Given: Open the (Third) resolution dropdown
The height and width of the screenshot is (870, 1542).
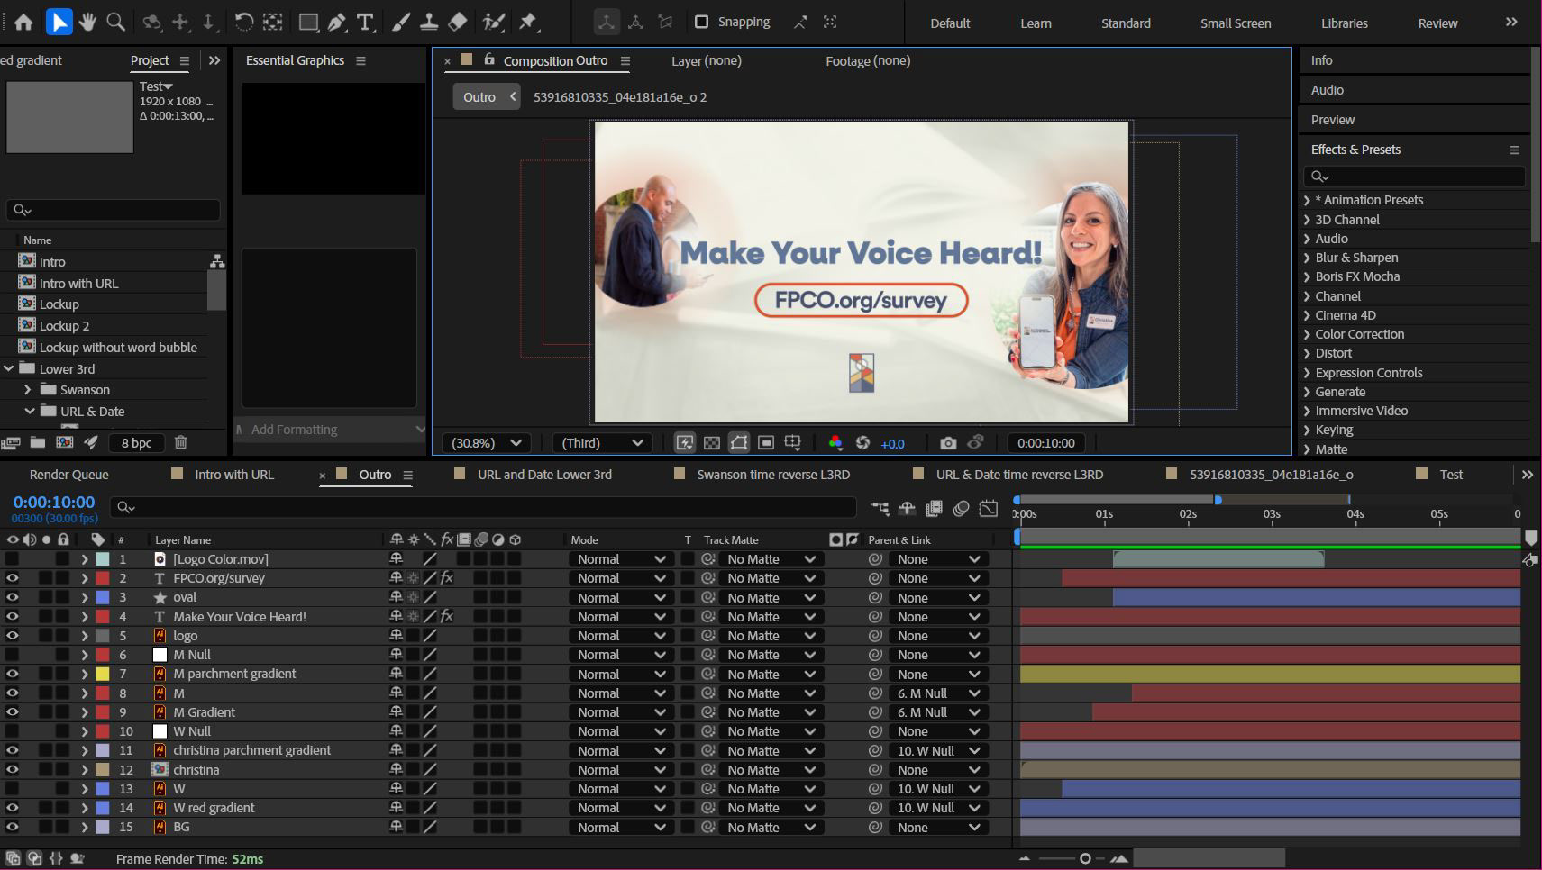Looking at the screenshot, I should [x=602, y=443].
